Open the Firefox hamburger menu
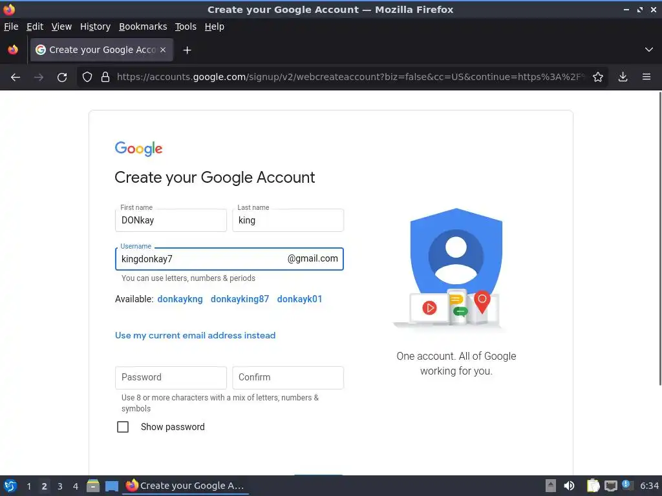The width and height of the screenshot is (662, 496). [x=646, y=77]
